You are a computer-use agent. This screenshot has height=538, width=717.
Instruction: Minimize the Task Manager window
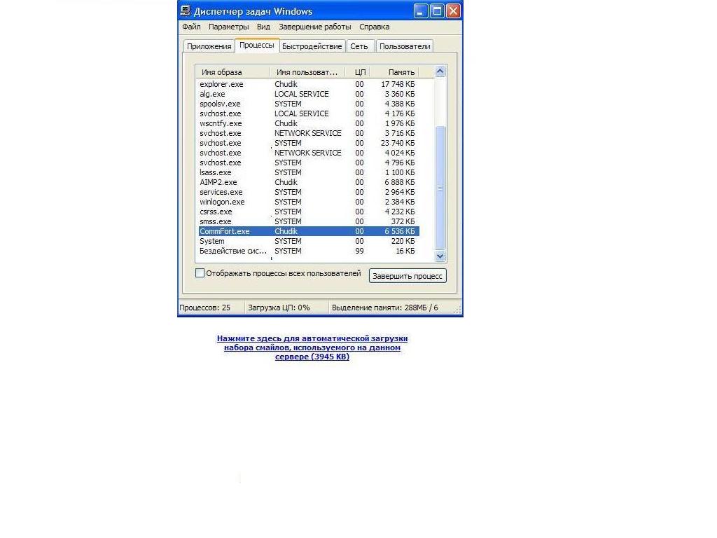pos(421,11)
